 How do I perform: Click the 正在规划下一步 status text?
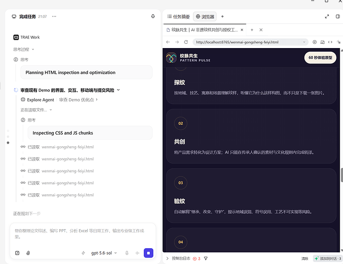(x=26, y=213)
